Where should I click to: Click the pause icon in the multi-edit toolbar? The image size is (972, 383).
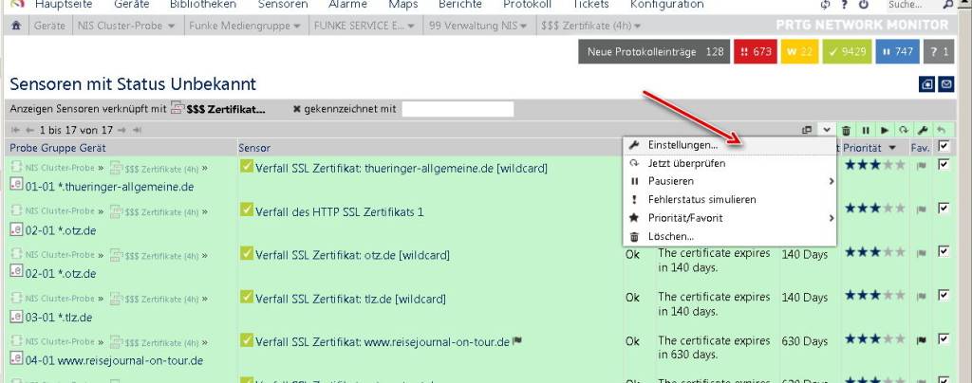tap(866, 130)
